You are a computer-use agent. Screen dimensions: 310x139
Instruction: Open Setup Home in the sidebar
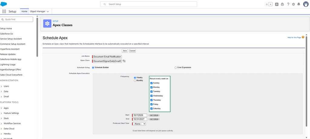pyautogui.click(x=6, y=29)
